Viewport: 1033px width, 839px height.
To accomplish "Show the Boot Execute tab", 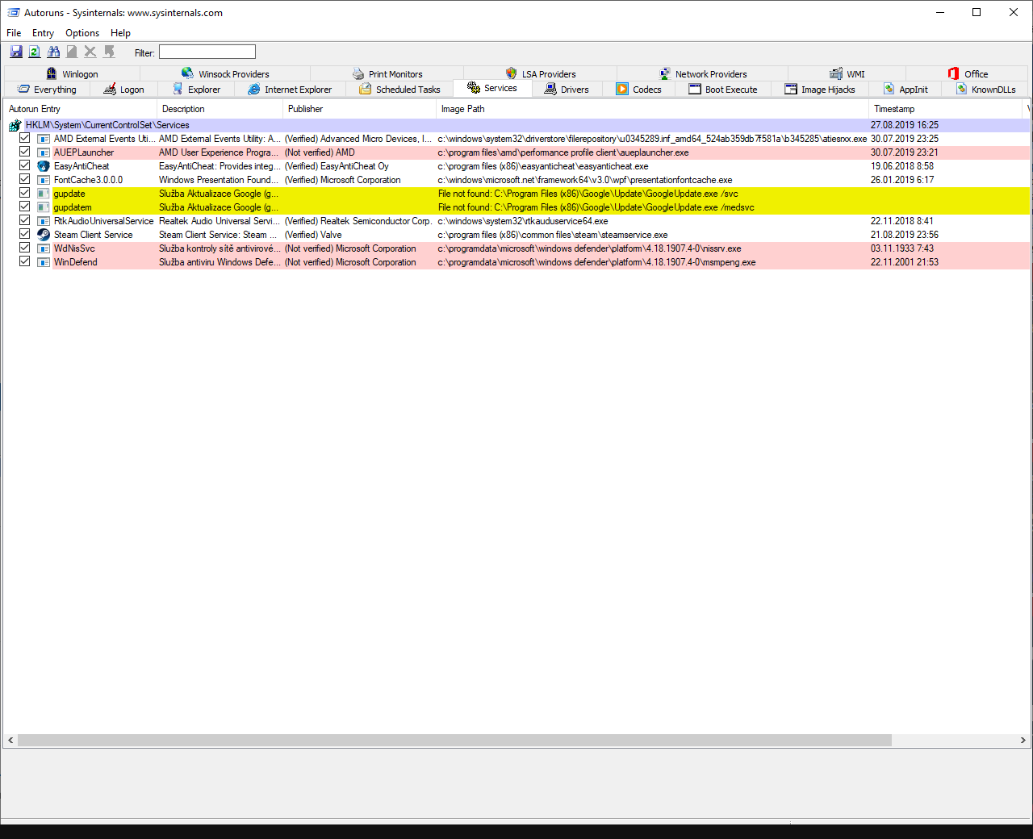I will pyautogui.click(x=723, y=90).
